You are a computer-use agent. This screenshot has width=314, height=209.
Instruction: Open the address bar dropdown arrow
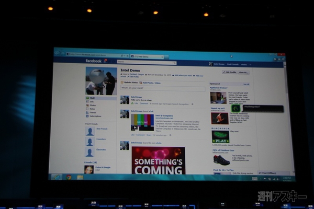[x=125, y=56]
